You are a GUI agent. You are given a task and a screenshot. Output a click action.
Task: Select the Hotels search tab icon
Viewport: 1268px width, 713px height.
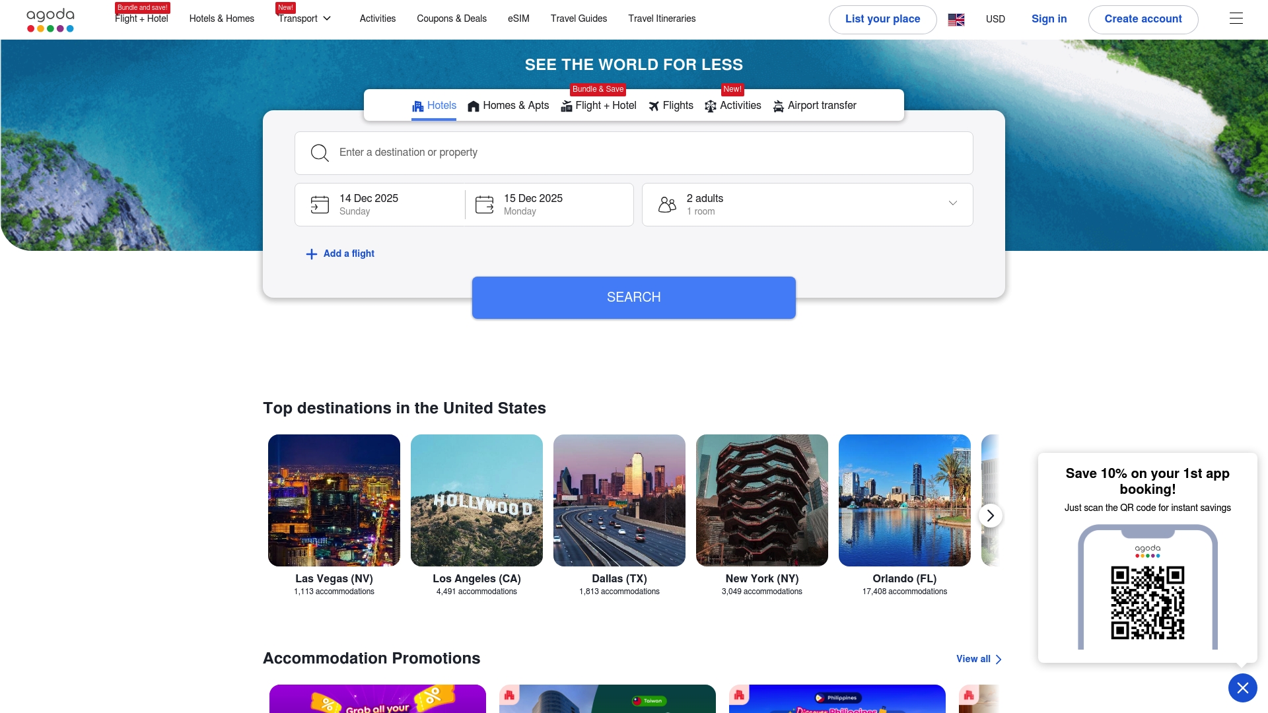[x=418, y=106]
